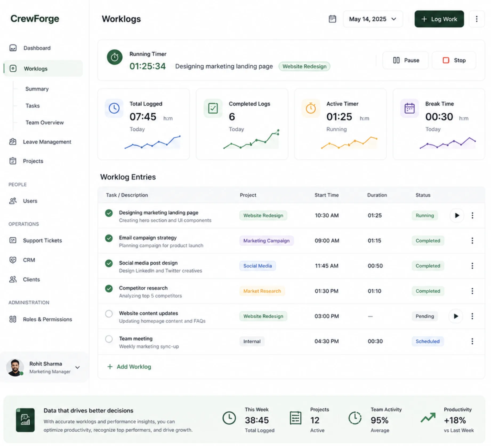Resume the Website content updates task timer
This screenshot has width=491, height=446.
point(456,316)
